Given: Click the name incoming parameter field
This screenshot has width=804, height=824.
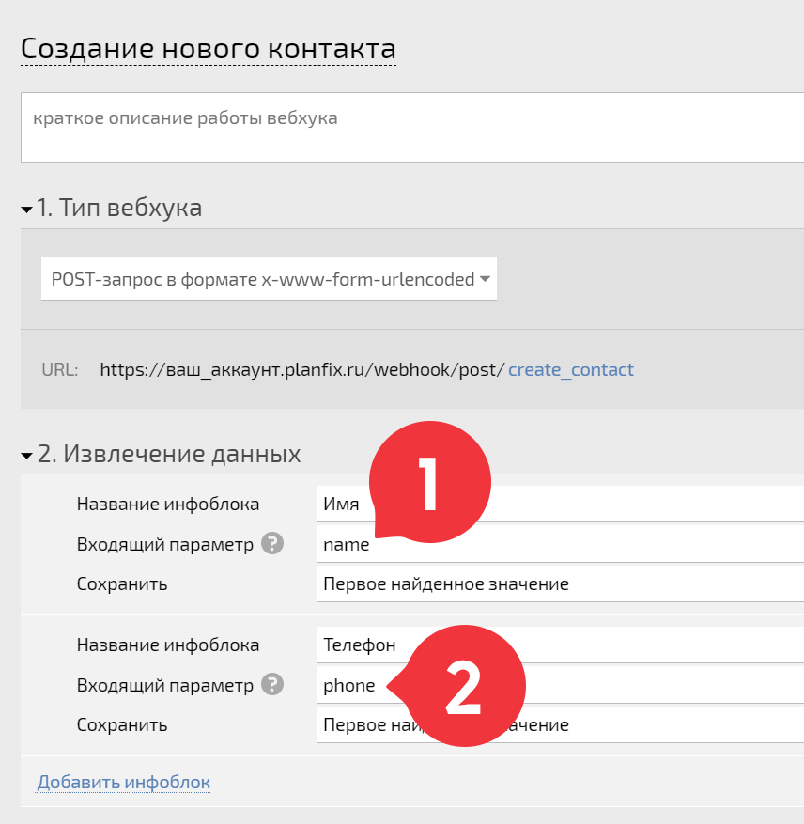Looking at the screenshot, I should [x=560, y=544].
